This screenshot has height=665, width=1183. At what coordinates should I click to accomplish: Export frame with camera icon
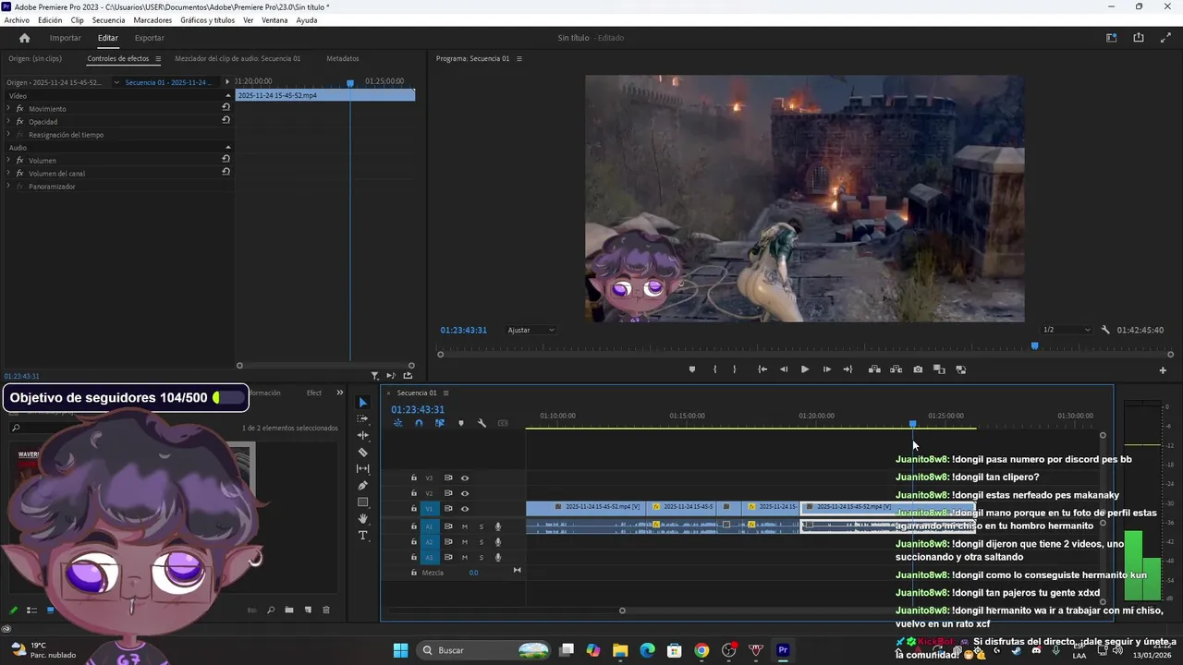(x=918, y=369)
